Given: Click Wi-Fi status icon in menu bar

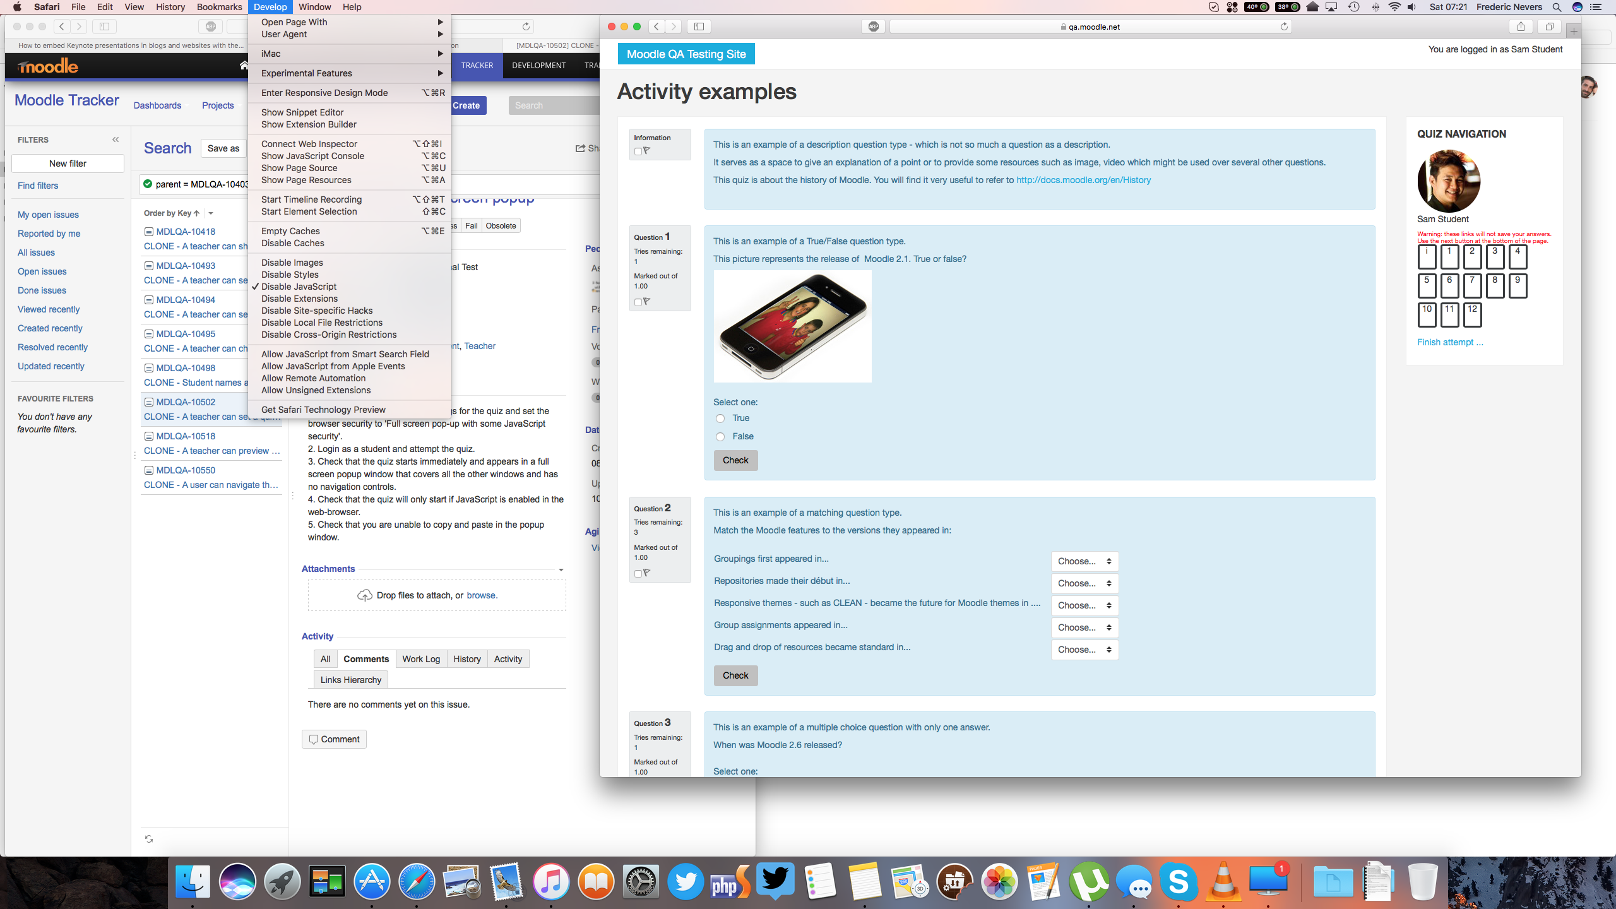Looking at the screenshot, I should 1394,7.
